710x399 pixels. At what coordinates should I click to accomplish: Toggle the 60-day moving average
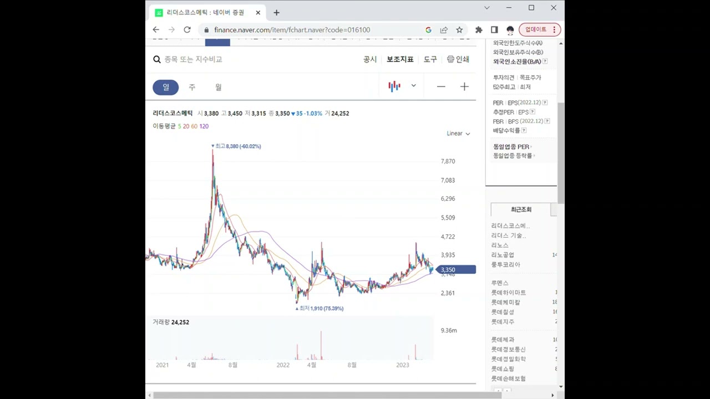coord(194,126)
